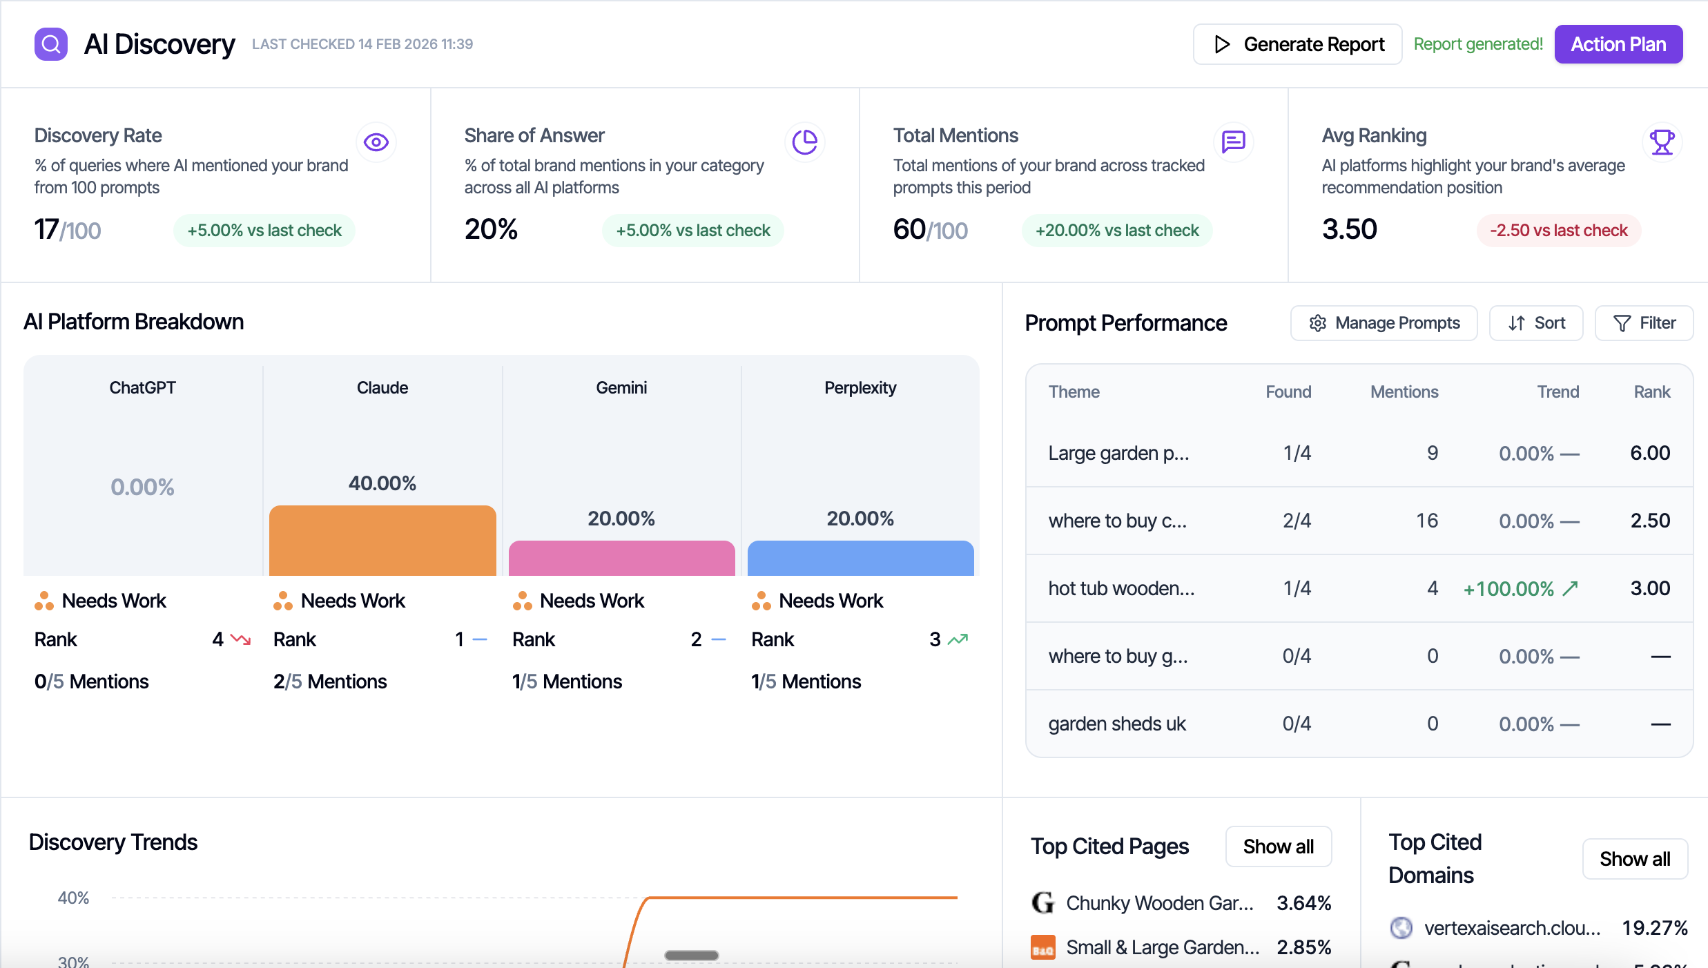The height and width of the screenshot is (968, 1708).
Task: Click the Filter funnel icon
Action: [x=1622, y=322]
